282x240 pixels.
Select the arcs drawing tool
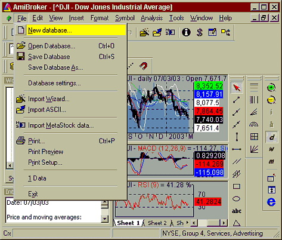point(254,125)
